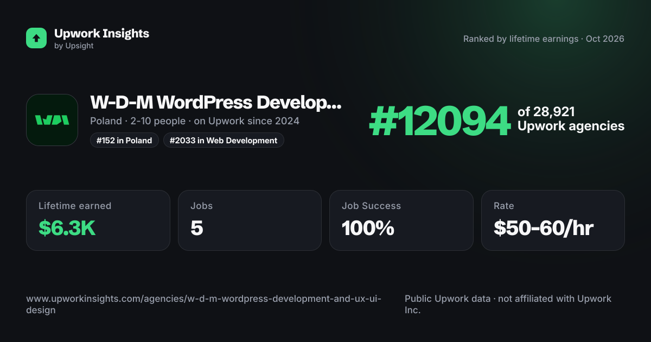
Task: Click the #12094 rank number
Action: pos(440,121)
